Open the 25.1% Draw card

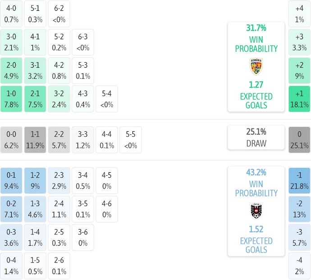click(x=256, y=138)
